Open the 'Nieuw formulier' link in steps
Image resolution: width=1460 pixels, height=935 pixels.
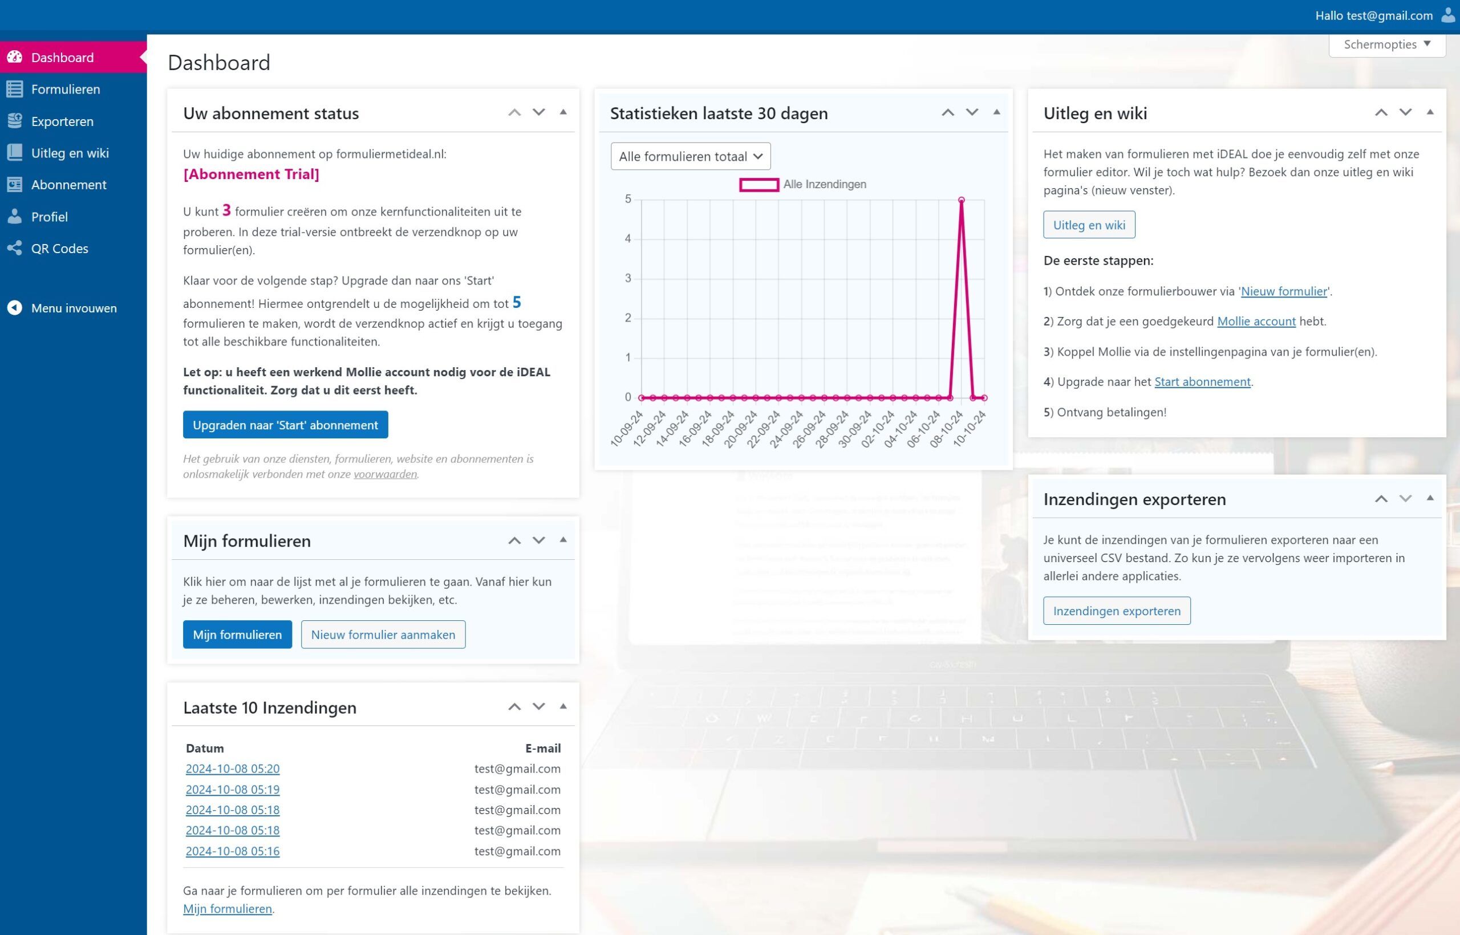point(1284,291)
